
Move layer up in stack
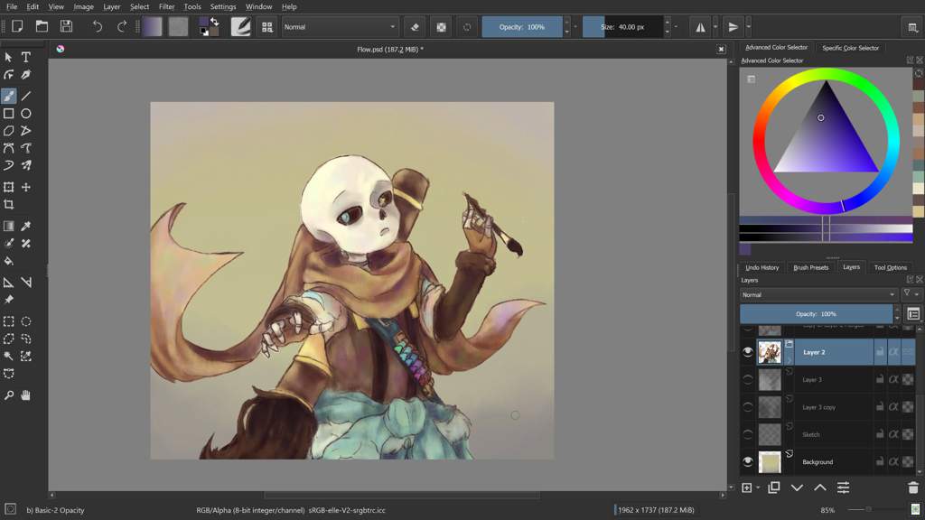[x=820, y=487]
